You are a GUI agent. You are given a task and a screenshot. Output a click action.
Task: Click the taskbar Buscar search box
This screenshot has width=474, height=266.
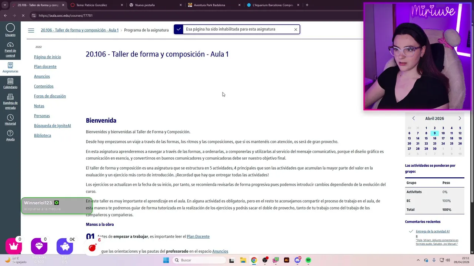click(199, 260)
